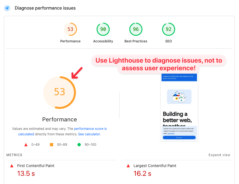Click the orange 50–89 legend square
Screen dimensions: 239x184
click(51, 144)
